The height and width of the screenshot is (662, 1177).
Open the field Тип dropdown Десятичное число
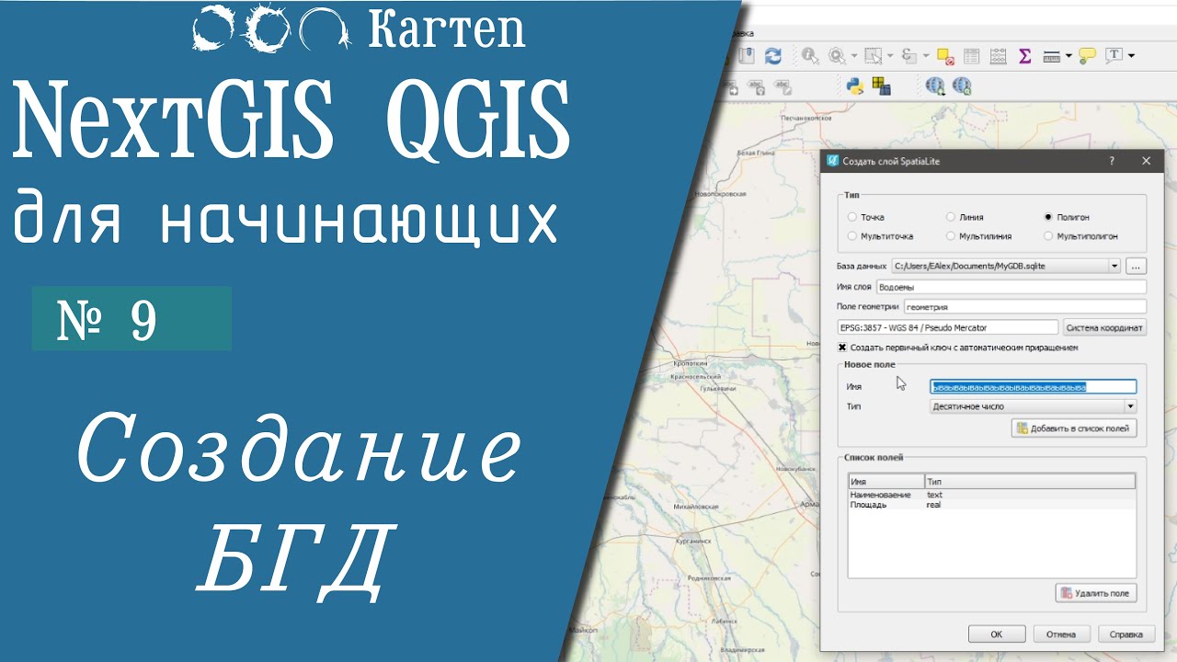[x=1034, y=406]
